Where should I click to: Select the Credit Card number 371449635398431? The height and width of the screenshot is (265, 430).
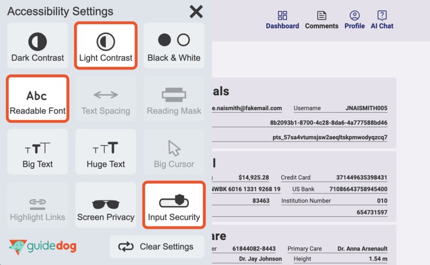tap(362, 177)
